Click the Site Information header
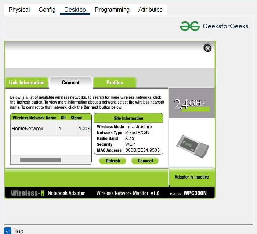The height and width of the screenshot is (234, 257). pos(128,118)
